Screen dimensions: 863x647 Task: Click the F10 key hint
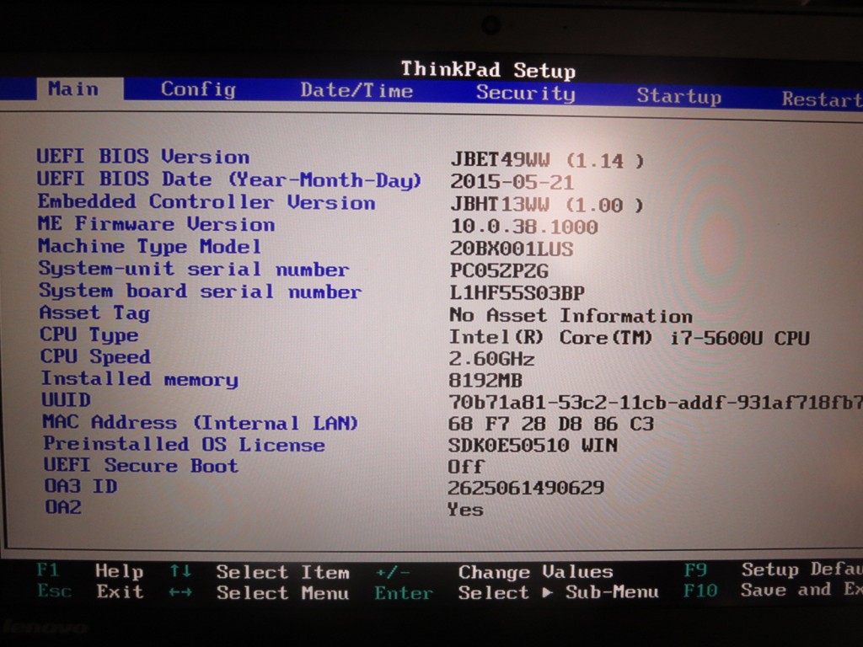pos(700,591)
